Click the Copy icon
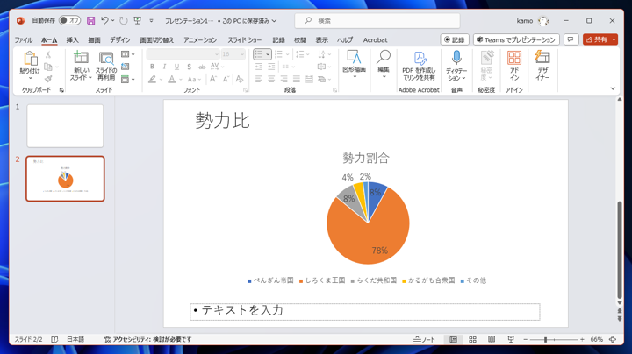The image size is (632, 354). point(48,67)
